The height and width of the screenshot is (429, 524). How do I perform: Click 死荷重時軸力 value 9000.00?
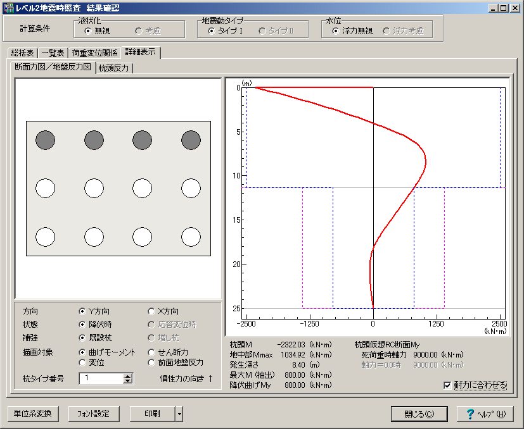pos(425,354)
